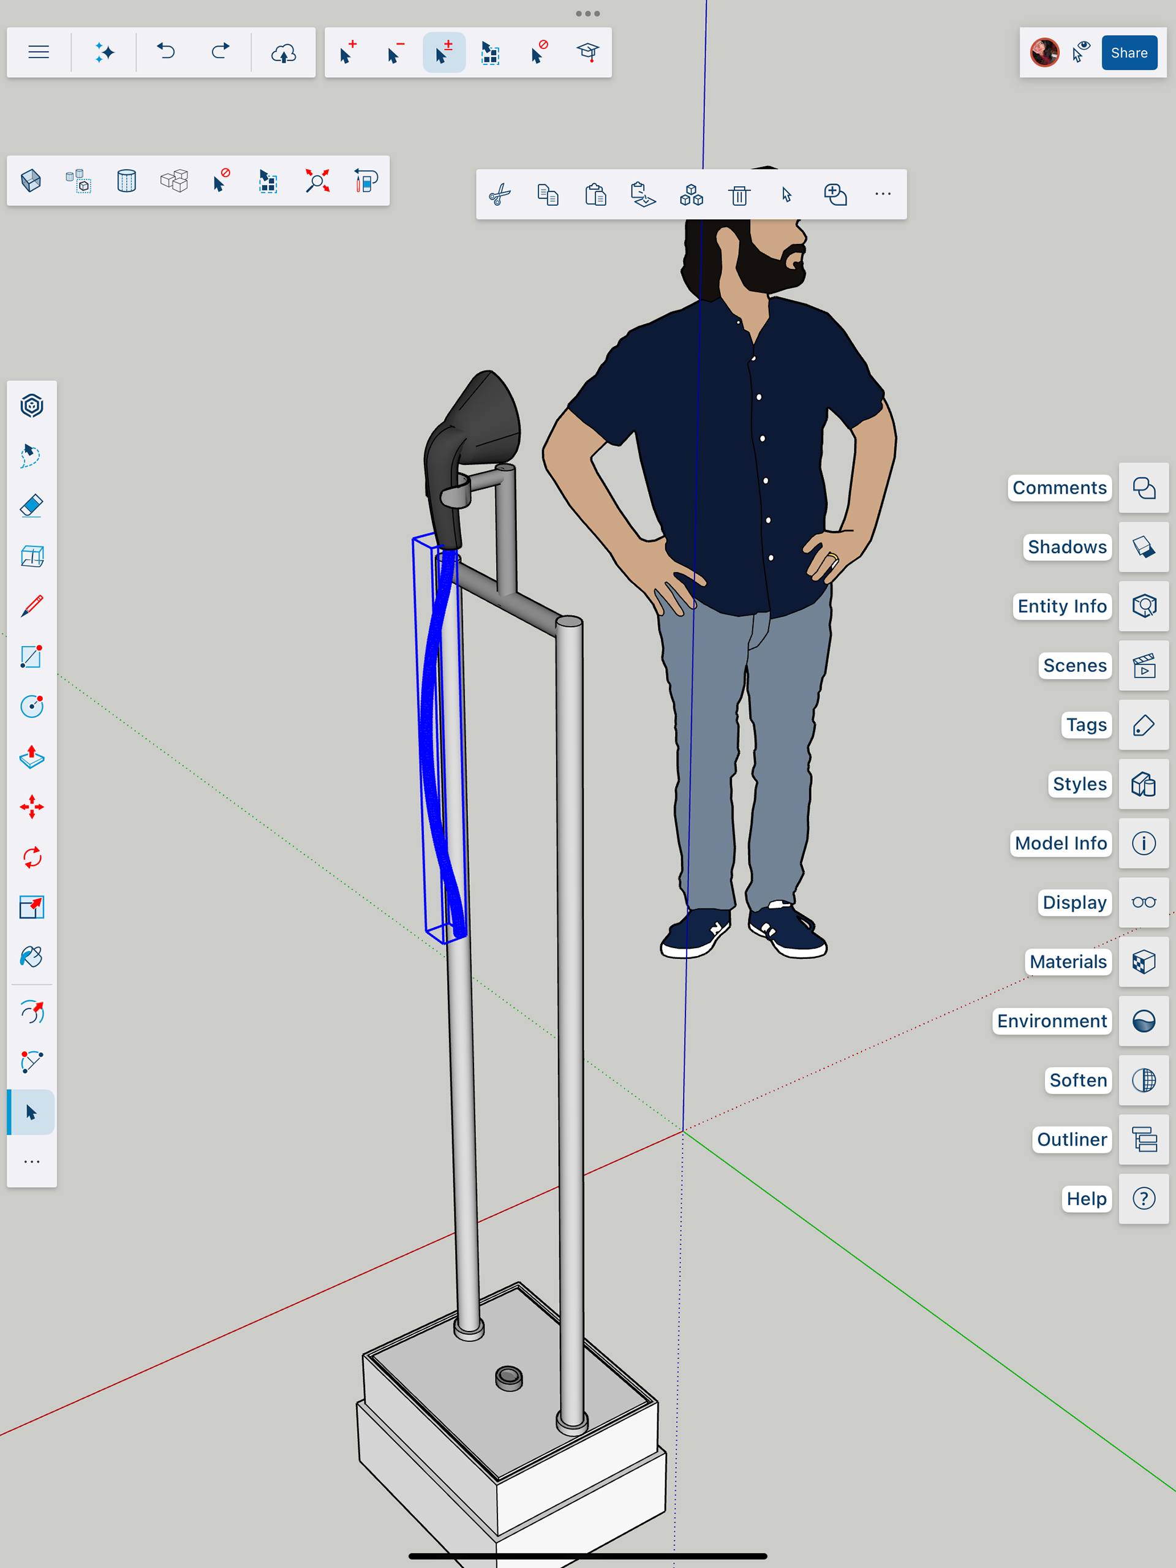
Task: Choose the Move tool
Action: [x=32, y=807]
